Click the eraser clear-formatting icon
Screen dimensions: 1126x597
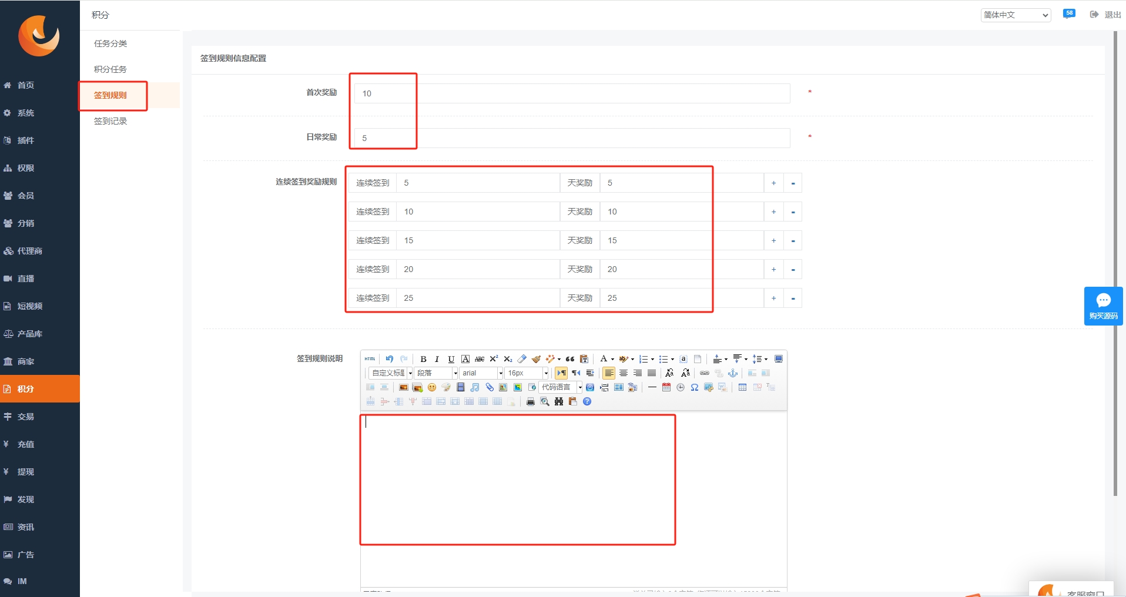(522, 359)
